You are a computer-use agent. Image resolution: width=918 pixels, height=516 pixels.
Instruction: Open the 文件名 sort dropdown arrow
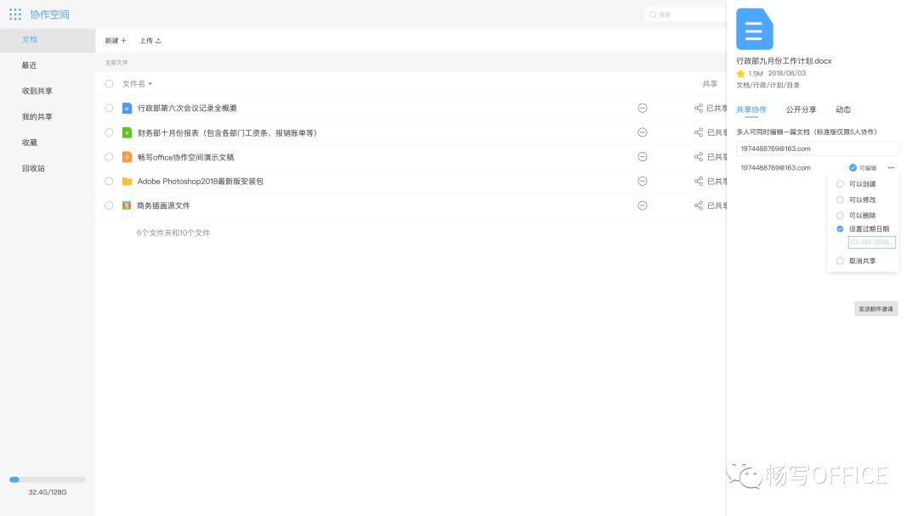150,84
